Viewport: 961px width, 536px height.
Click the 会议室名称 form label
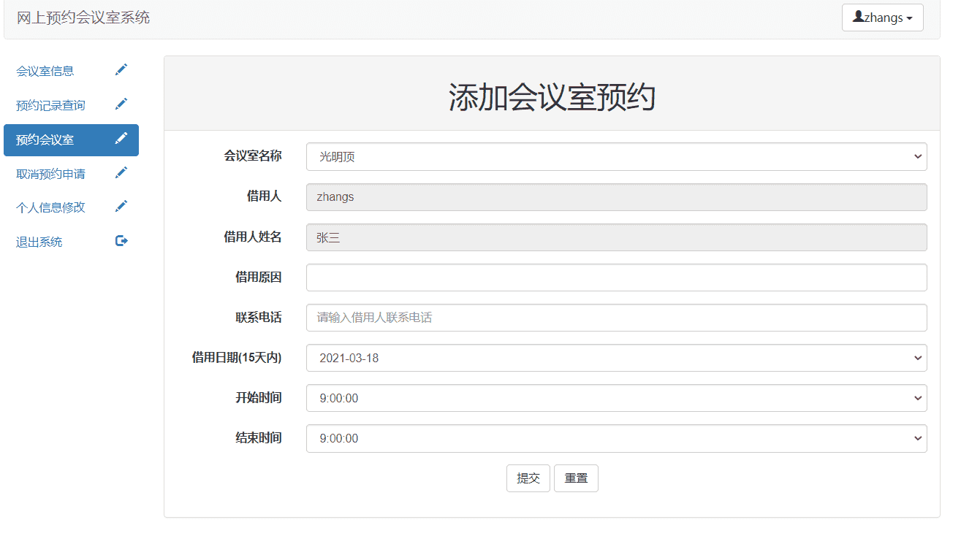tap(252, 156)
